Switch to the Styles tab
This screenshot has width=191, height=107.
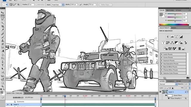(x=178, y=10)
